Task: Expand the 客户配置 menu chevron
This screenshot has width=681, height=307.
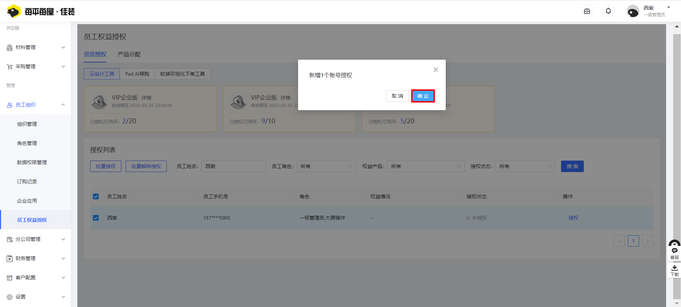Action: 63,278
